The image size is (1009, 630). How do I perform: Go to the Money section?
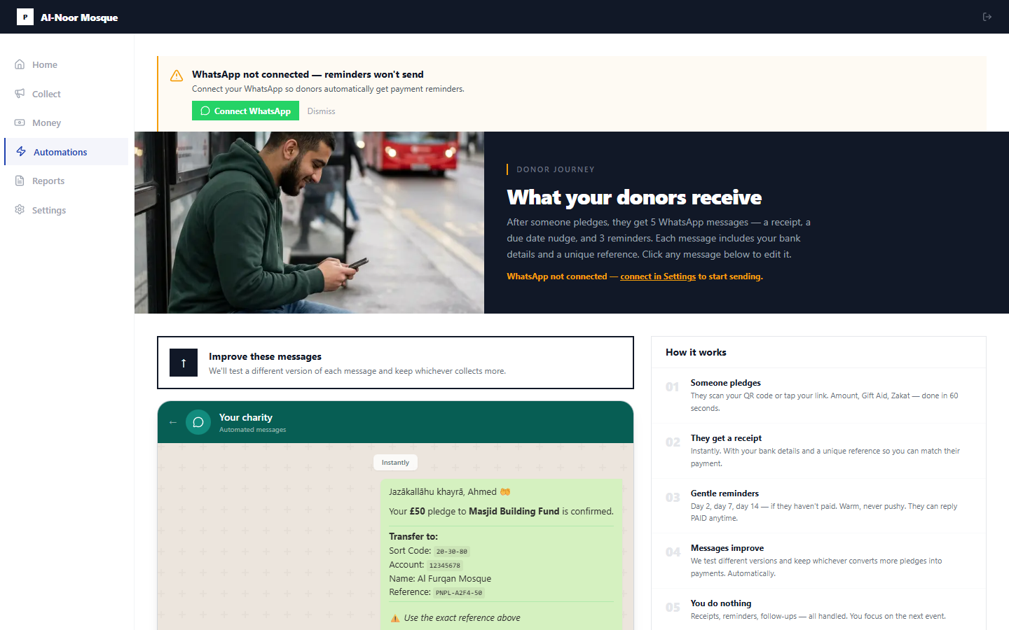(46, 122)
